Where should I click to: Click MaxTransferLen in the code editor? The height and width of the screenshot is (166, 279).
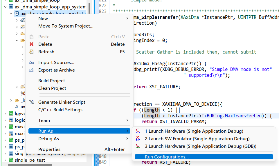pos(243,116)
